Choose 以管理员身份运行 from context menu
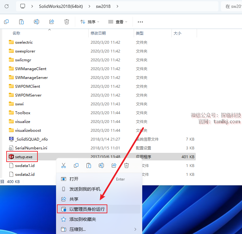242x234 pixels. click(87, 209)
